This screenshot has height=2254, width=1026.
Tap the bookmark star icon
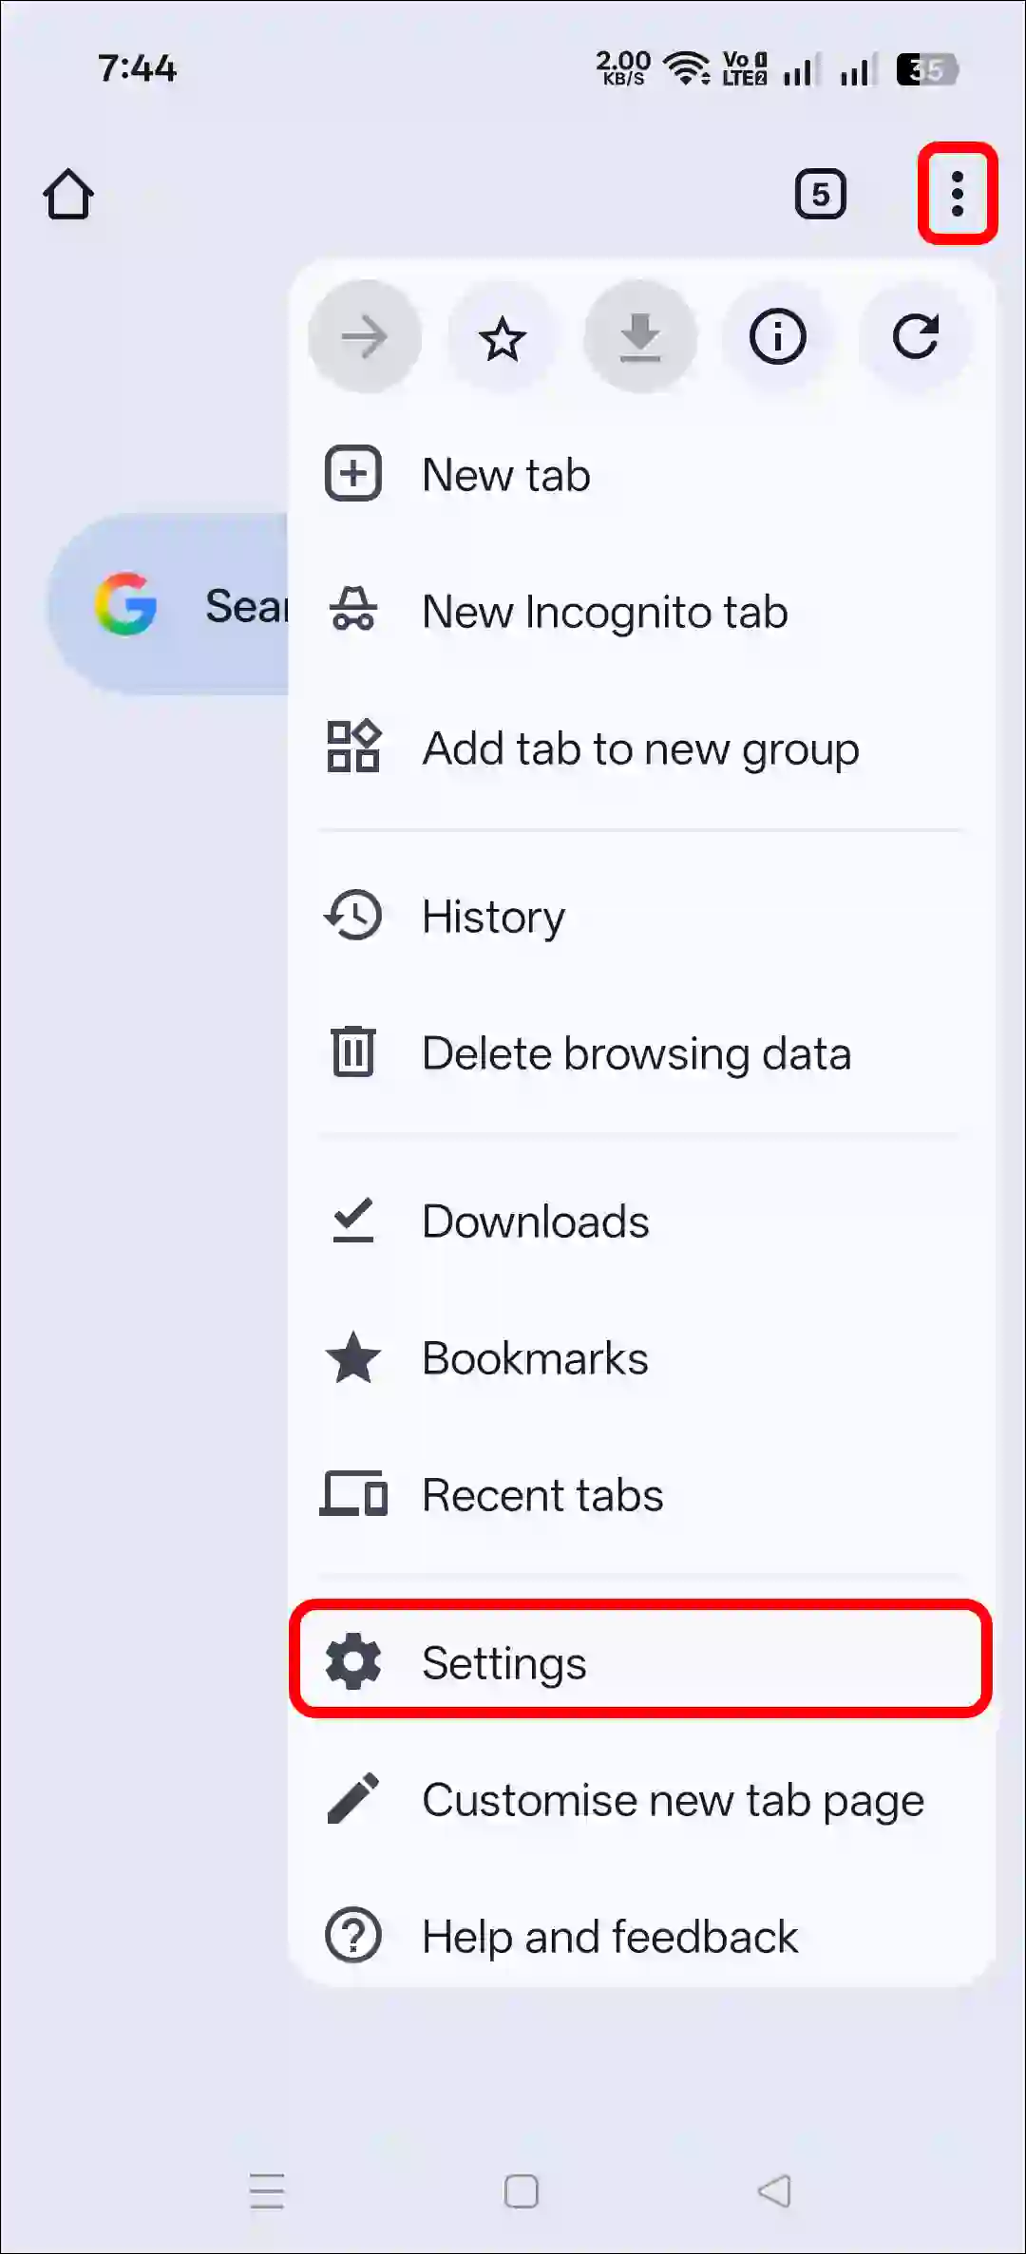[503, 337]
